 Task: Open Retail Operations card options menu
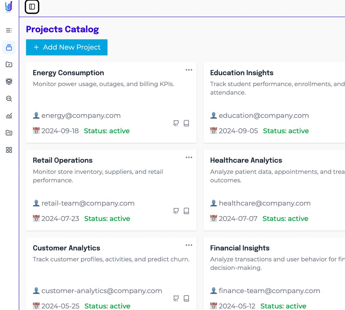[189, 158]
